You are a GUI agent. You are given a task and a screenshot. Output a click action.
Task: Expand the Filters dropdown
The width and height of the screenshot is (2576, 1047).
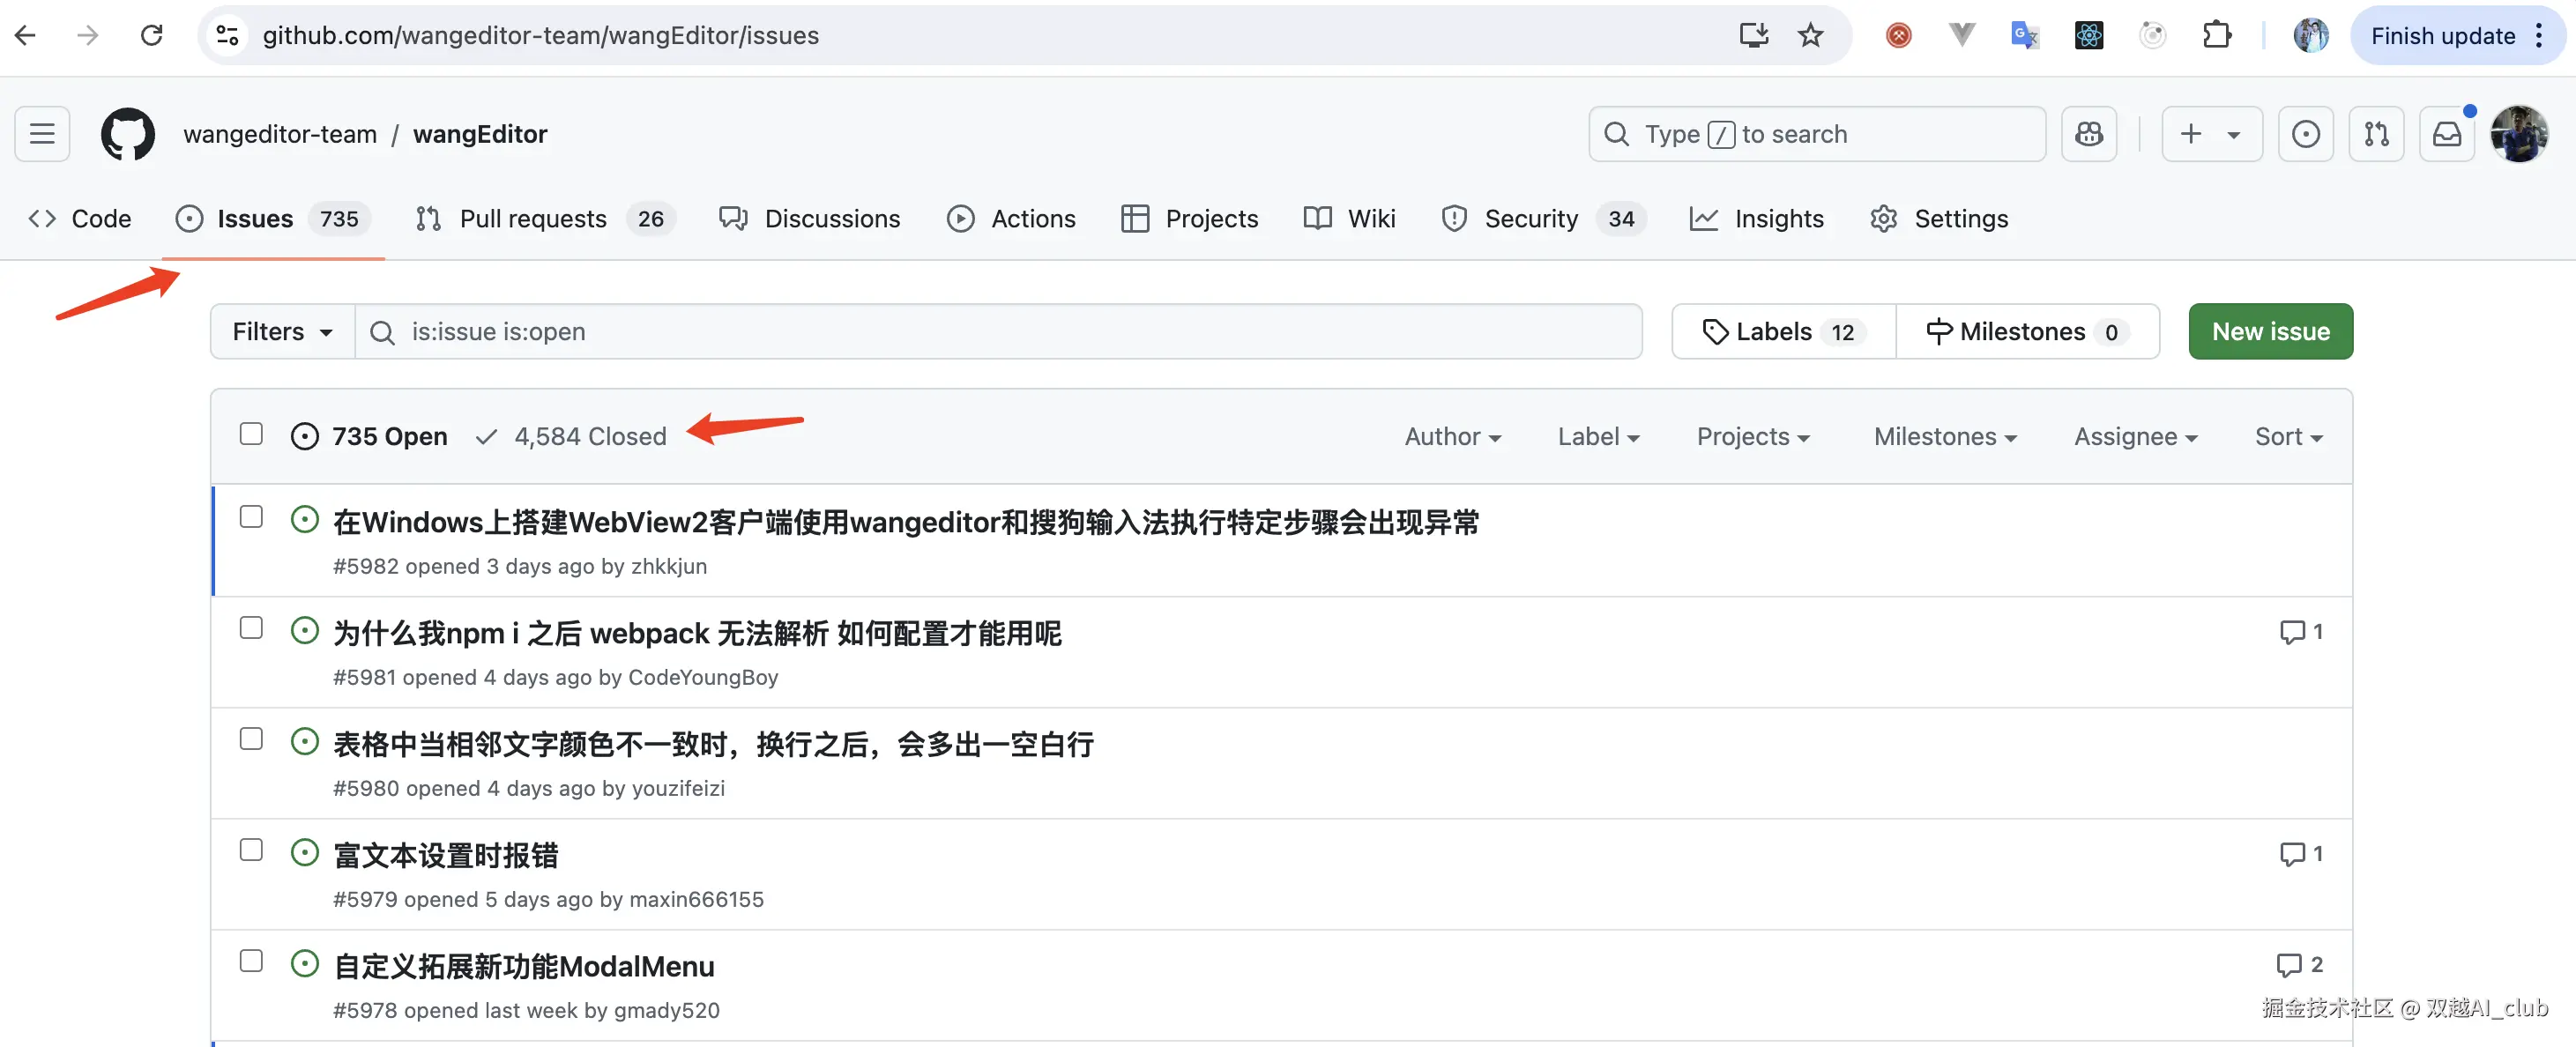coord(282,332)
